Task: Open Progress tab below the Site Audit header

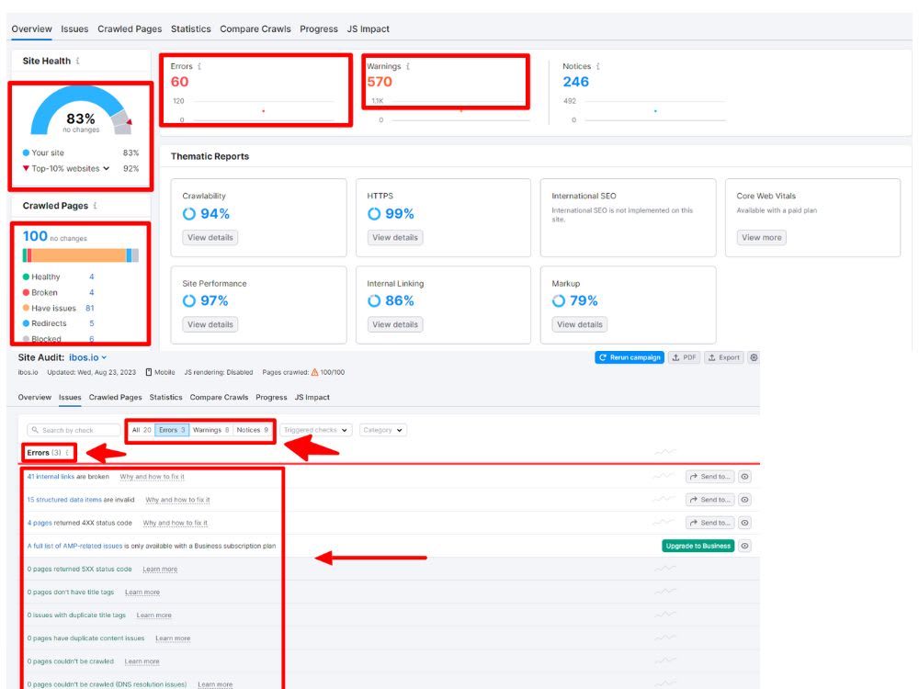Action: click(271, 397)
